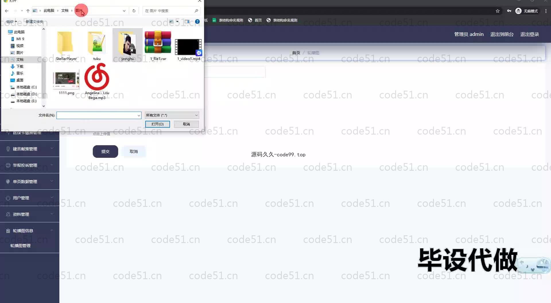Expand 资料管理 sidebar menu
551x303 pixels.
[30, 214]
